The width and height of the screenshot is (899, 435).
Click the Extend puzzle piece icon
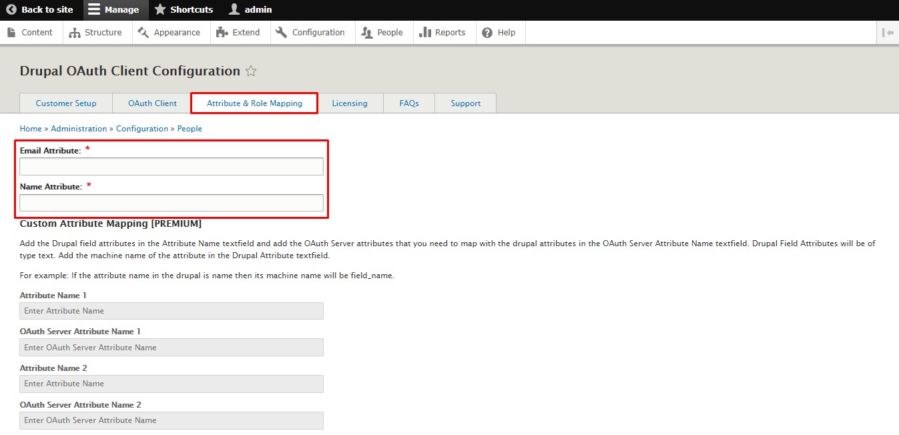click(x=222, y=32)
